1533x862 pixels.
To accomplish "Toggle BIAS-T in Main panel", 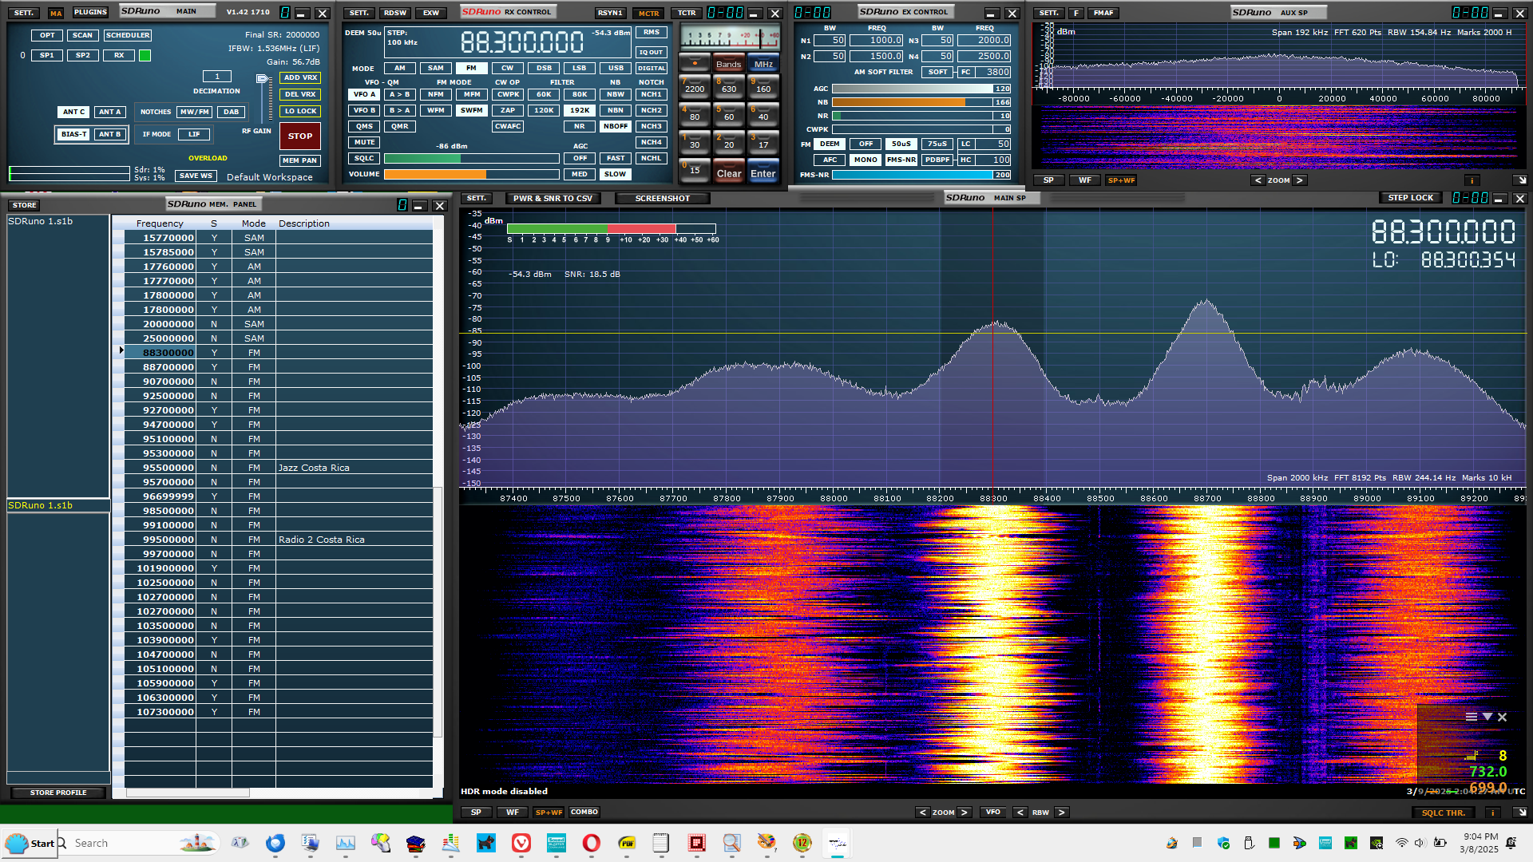I will [73, 134].
